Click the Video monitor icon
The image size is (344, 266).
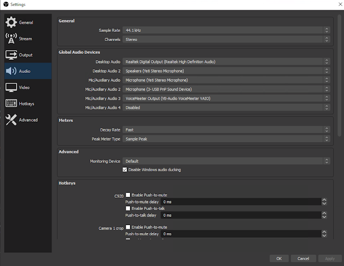11,87
